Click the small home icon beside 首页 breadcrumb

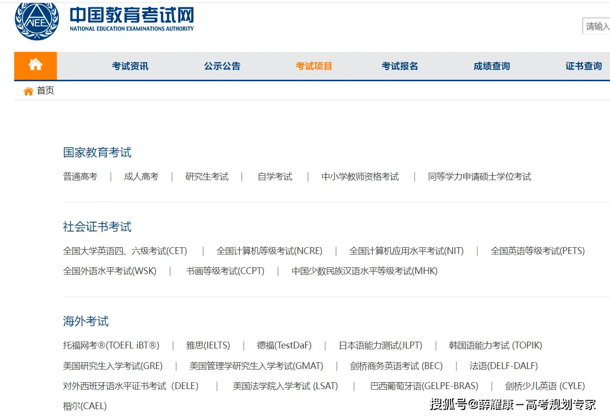(28, 91)
